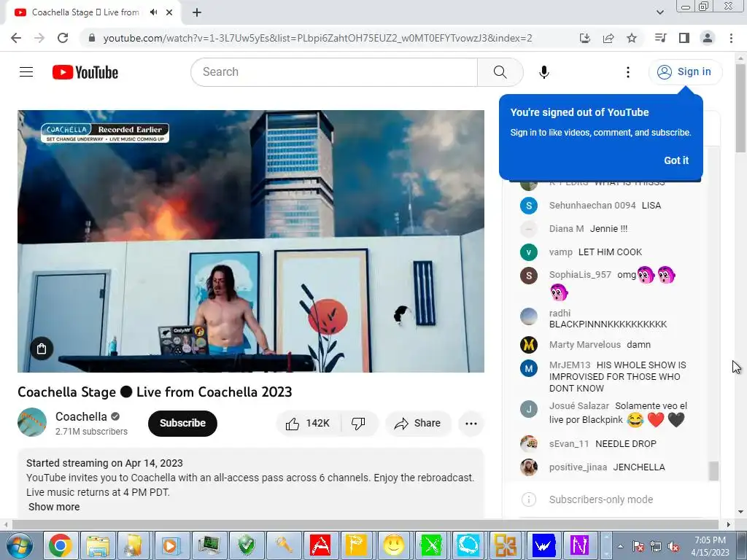
Task: Bookmark this page with the star
Action: 632,38
